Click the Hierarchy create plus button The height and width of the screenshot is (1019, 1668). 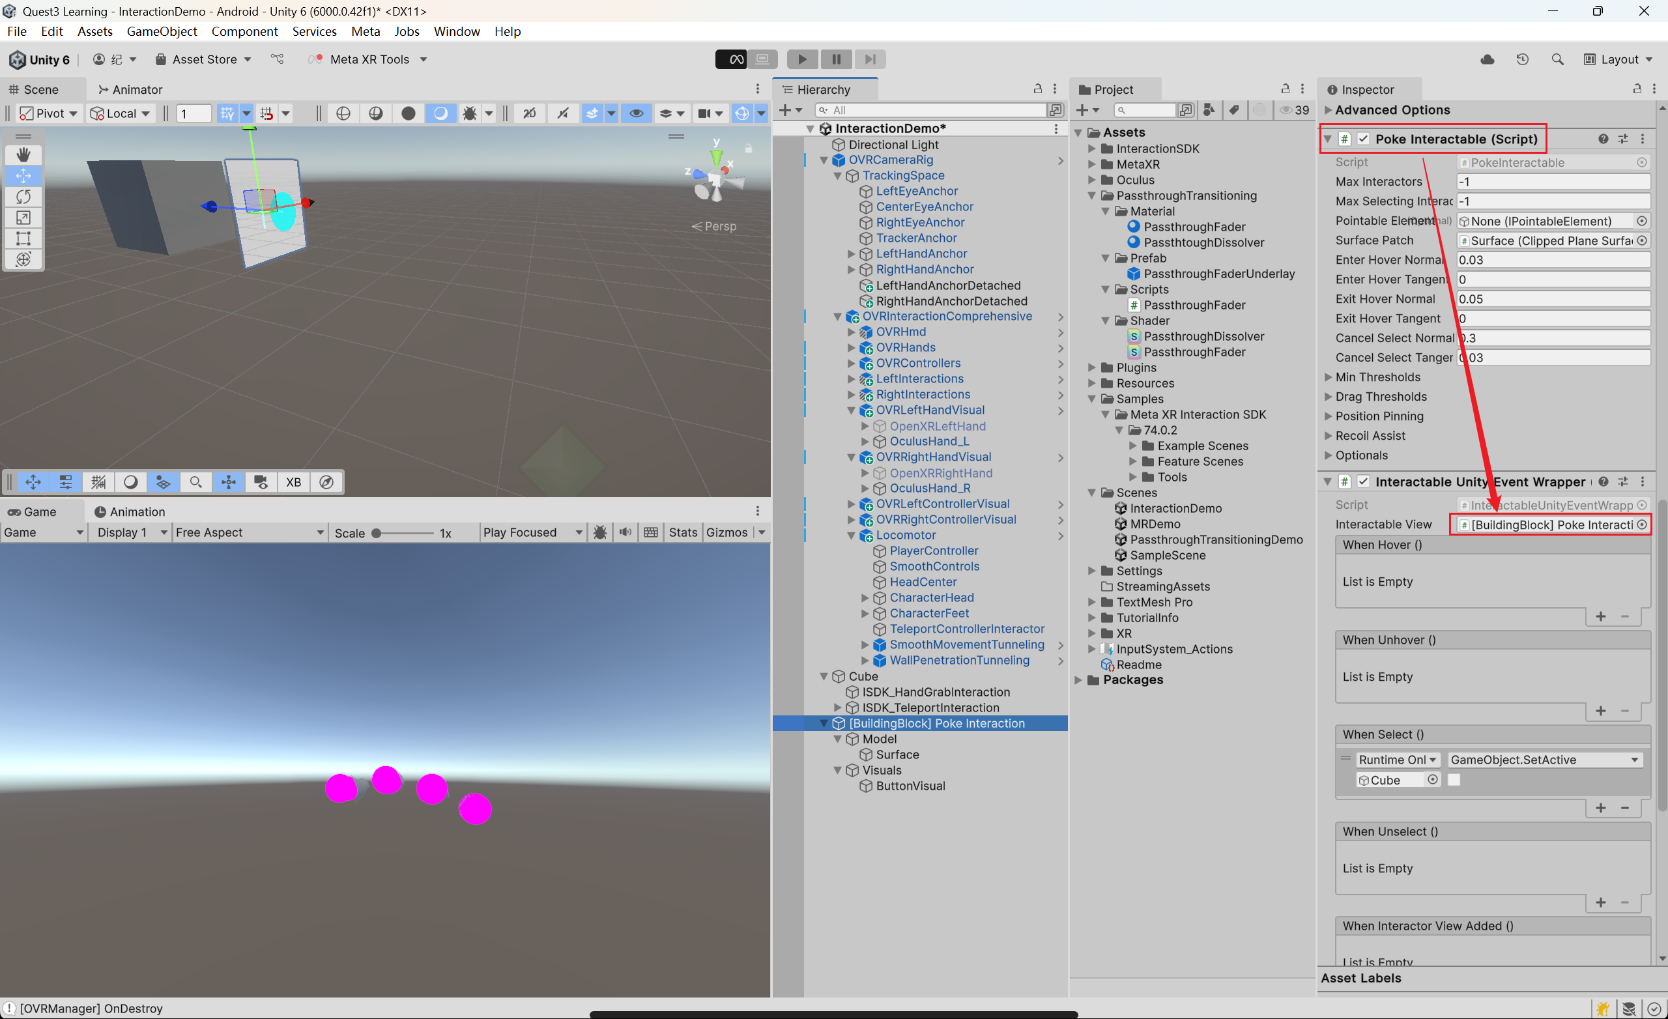point(789,109)
